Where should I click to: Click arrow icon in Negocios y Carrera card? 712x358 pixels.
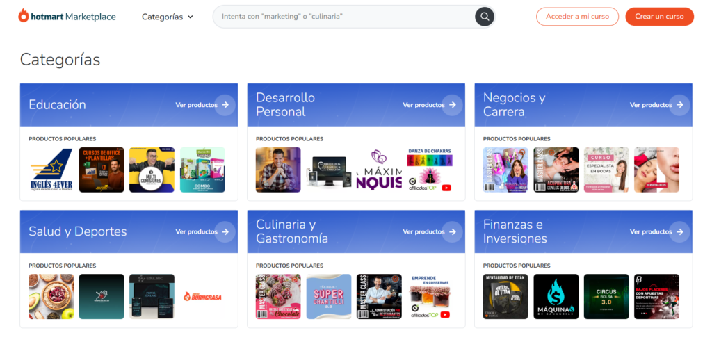click(679, 105)
